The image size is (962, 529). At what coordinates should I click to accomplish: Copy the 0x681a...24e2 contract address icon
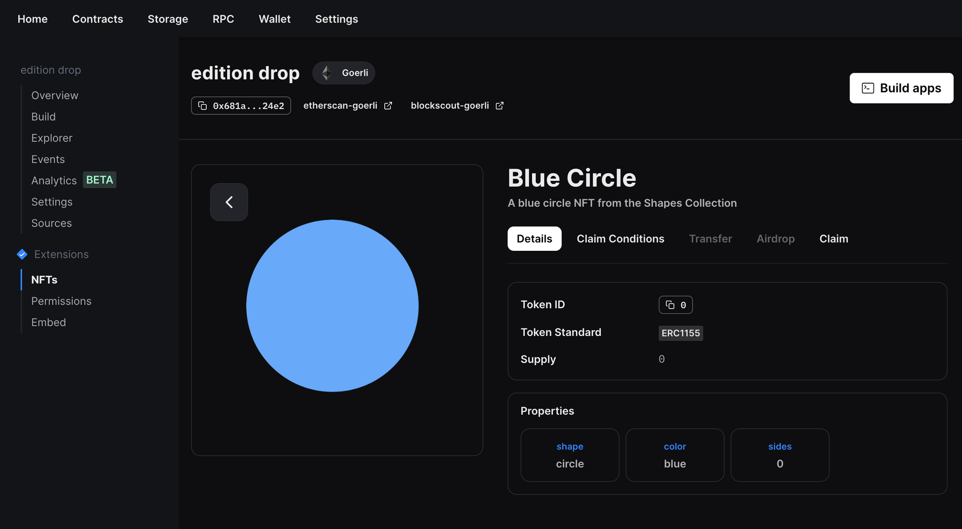[x=203, y=106]
